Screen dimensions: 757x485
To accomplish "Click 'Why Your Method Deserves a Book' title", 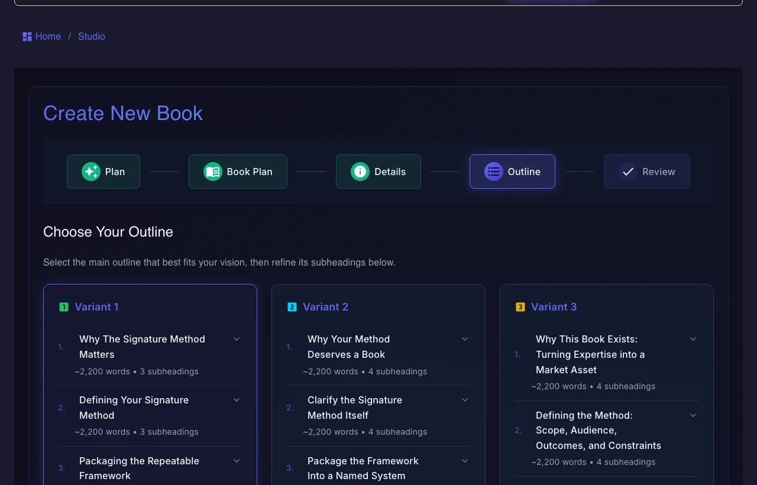I will point(348,347).
